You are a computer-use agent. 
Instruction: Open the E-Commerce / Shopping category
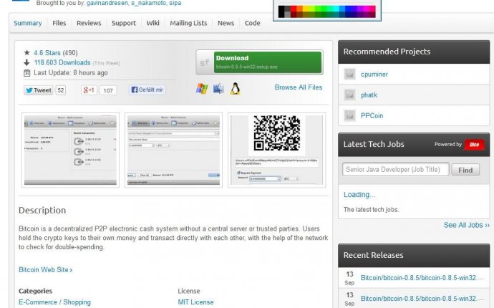(54, 302)
